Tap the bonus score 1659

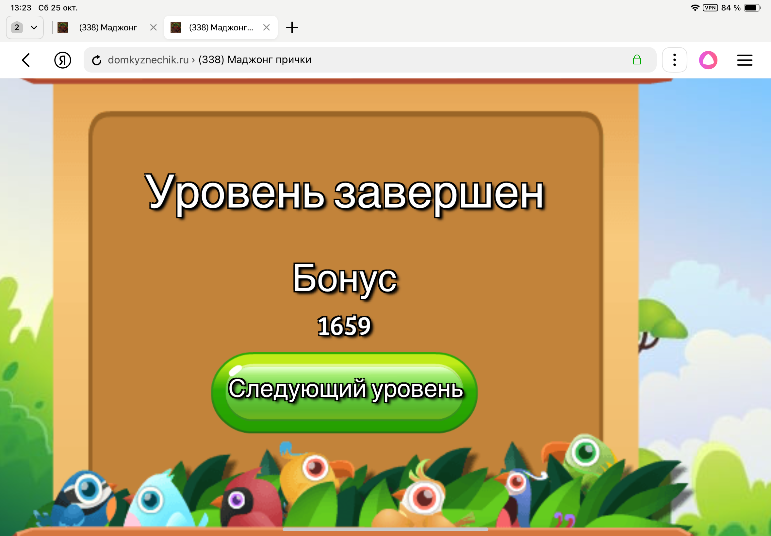click(x=344, y=326)
